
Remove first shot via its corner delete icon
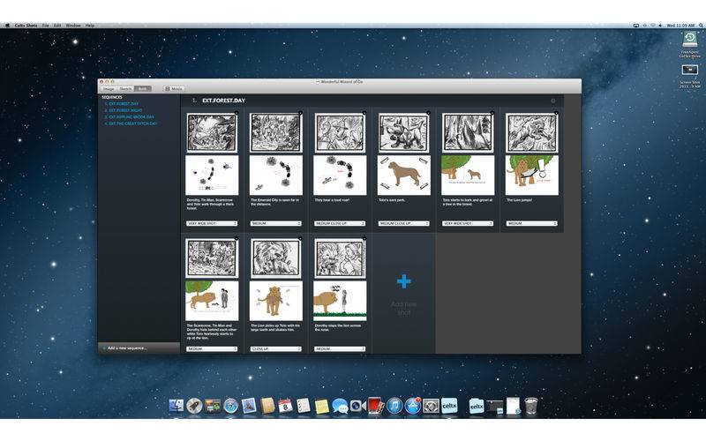click(x=237, y=113)
